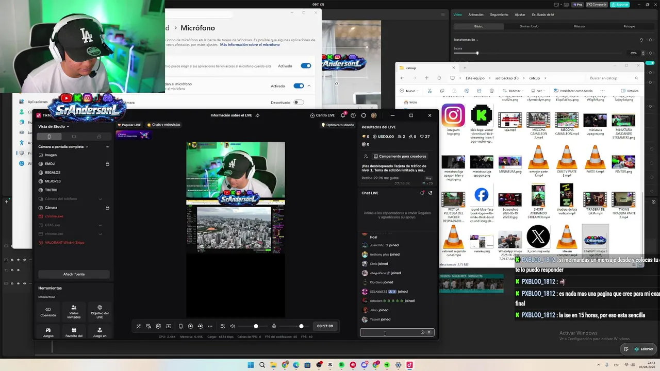The image size is (660, 371).
Task: Open the Microsoft Edge icon in the taskbar
Action: pyautogui.click(x=296, y=365)
